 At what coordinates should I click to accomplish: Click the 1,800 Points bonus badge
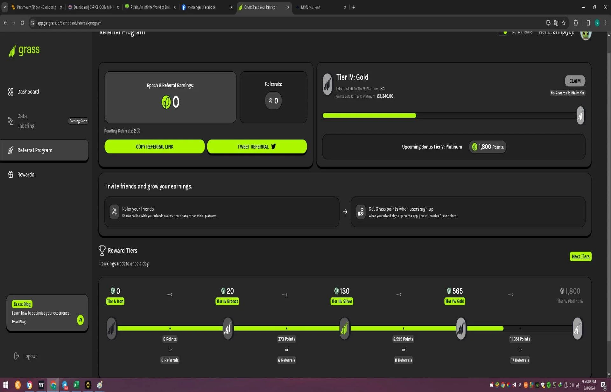488,147
